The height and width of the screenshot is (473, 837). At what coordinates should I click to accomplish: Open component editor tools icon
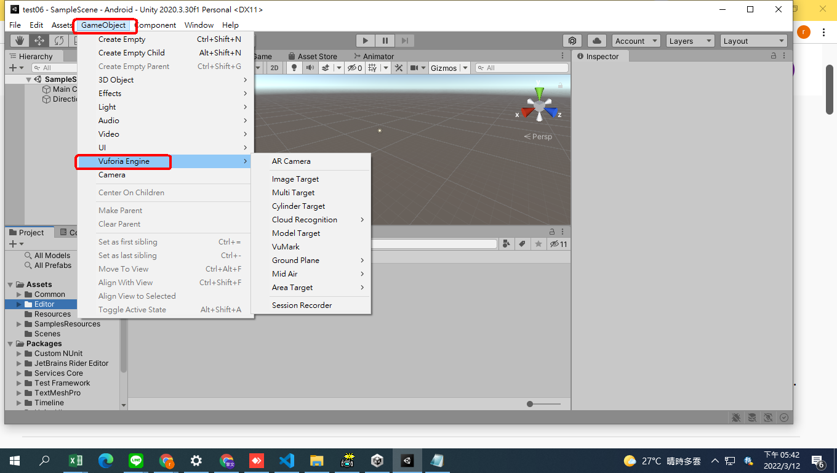[399, 68]
